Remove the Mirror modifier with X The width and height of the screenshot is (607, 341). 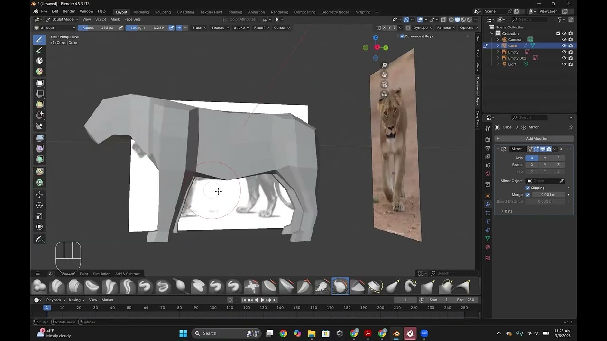[x=561, y=149]
